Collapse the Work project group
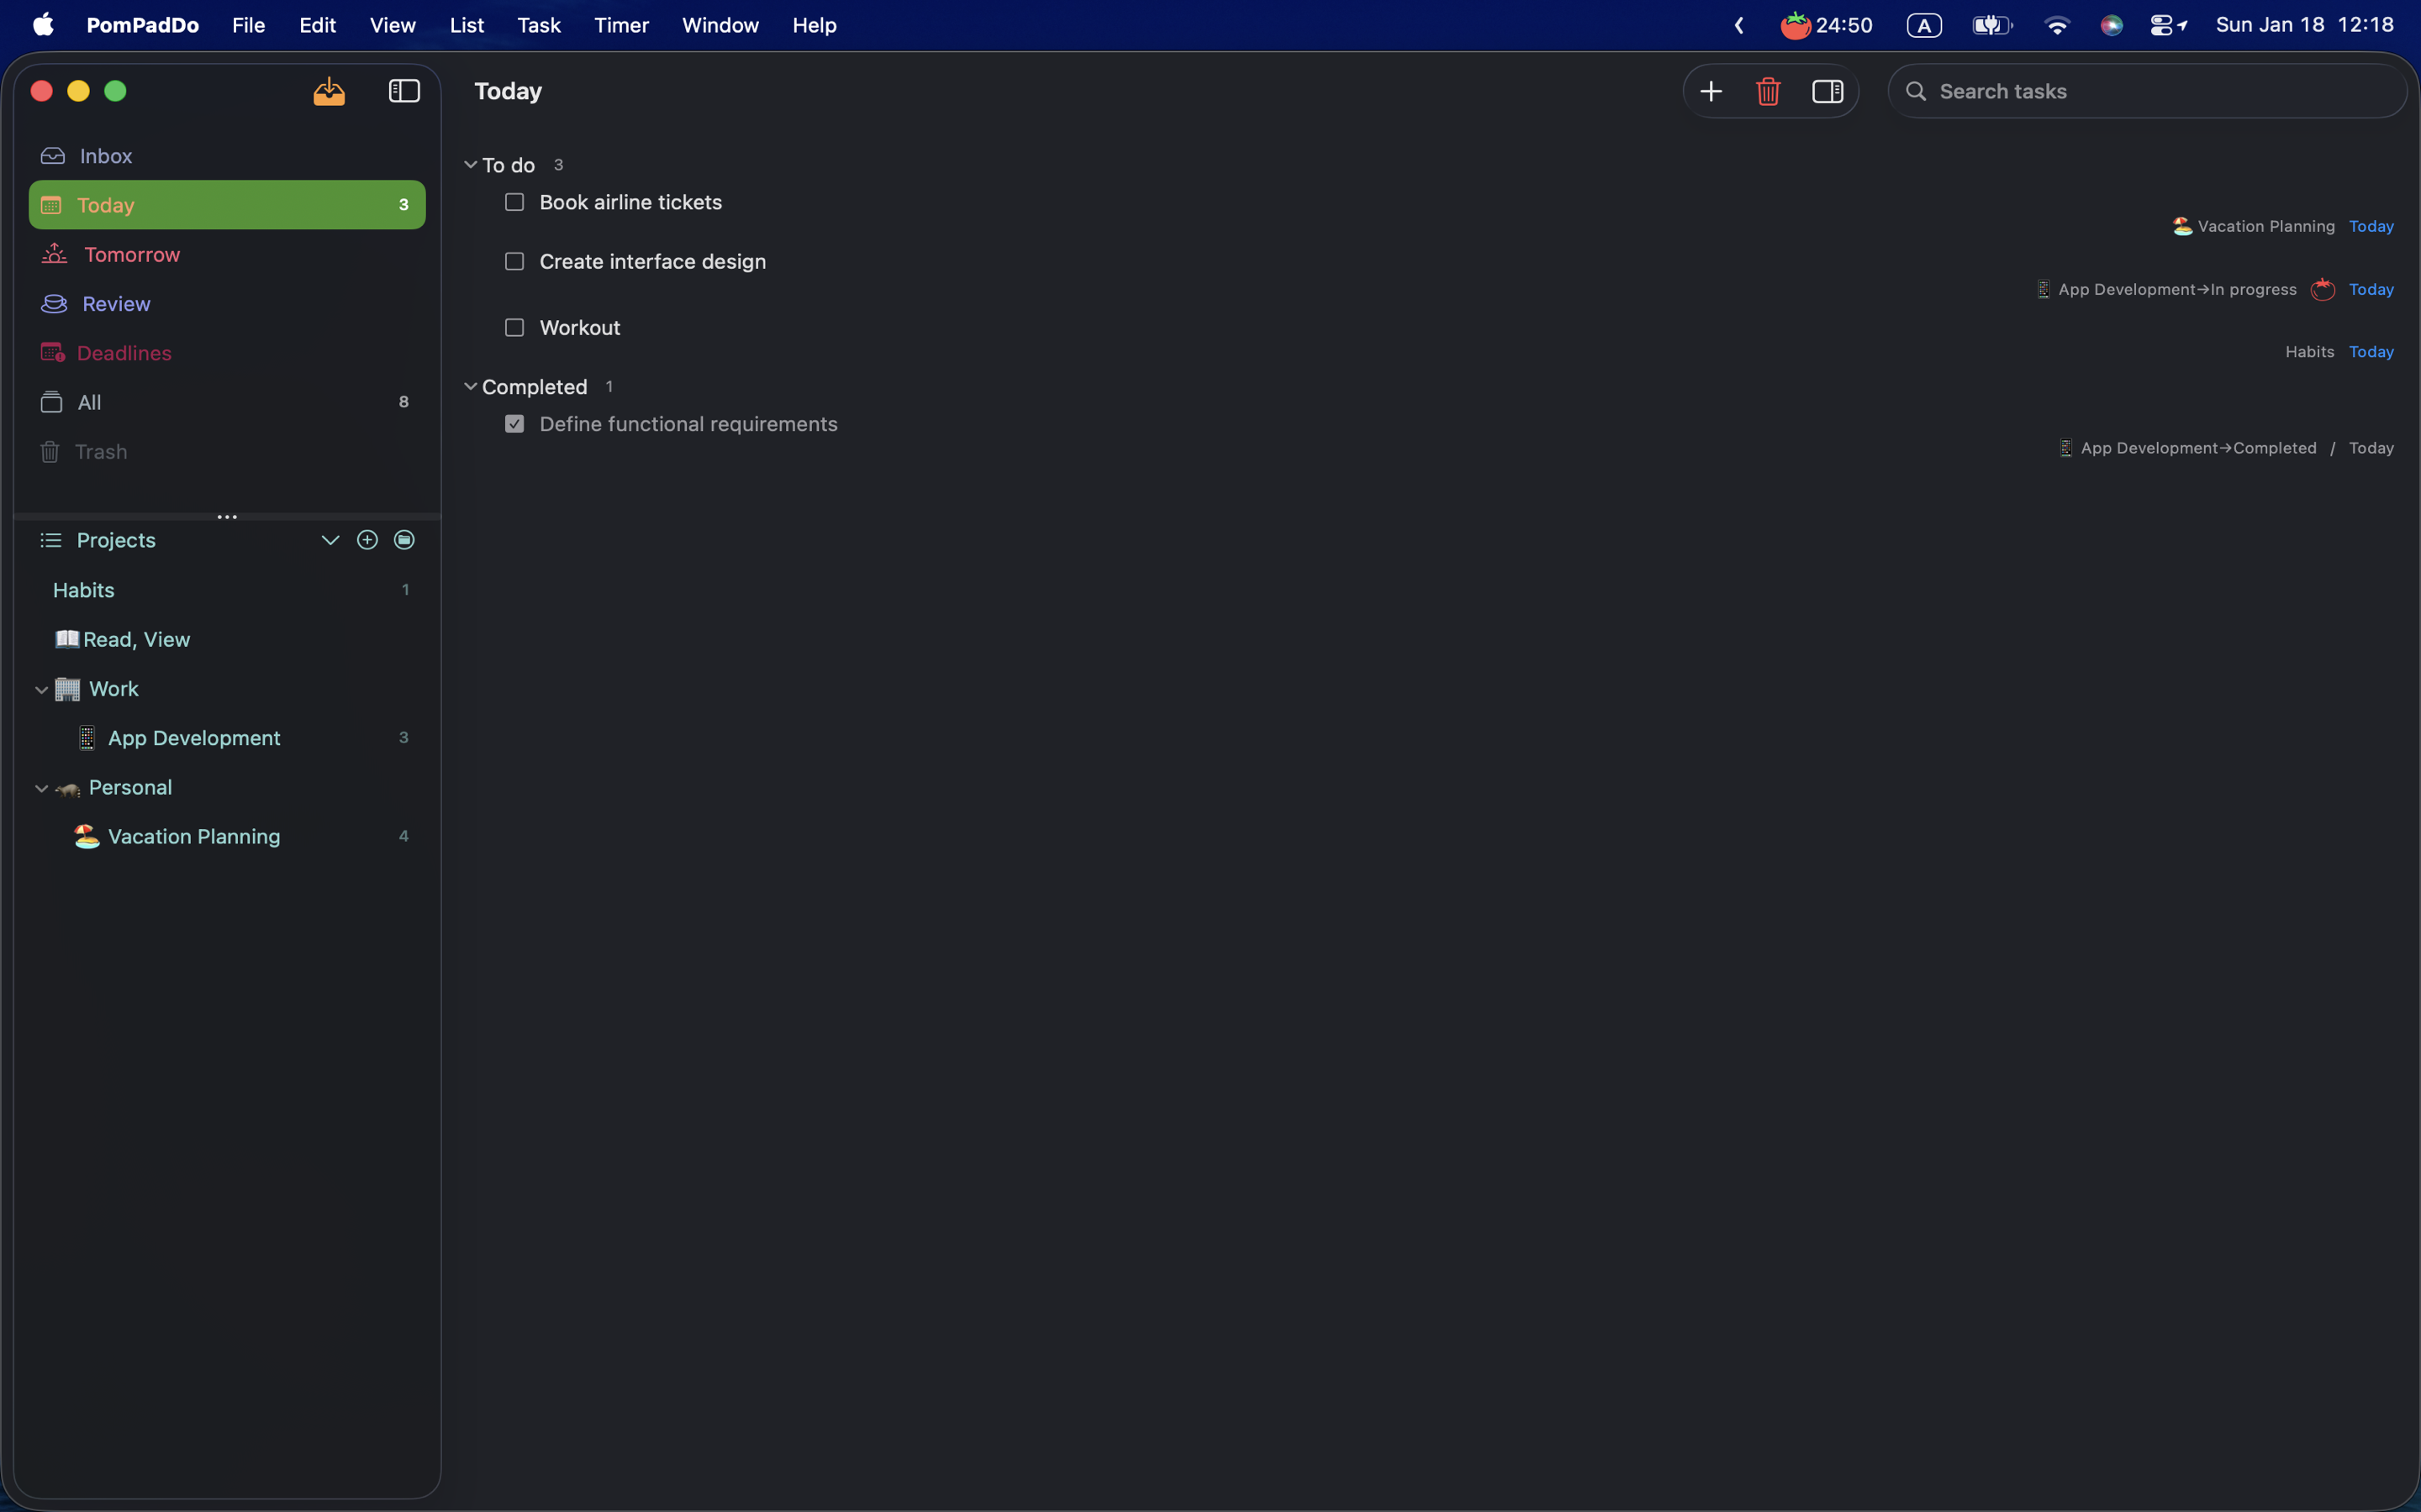2421x1512 pixels. (41, 689)
